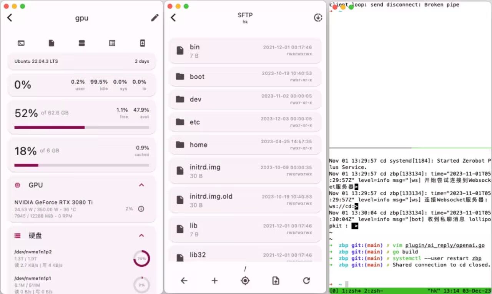Image resolution: width=492 pixels, height=294 pixels.
Task: Open the process list table icon
Action: [x=112, y=43]
